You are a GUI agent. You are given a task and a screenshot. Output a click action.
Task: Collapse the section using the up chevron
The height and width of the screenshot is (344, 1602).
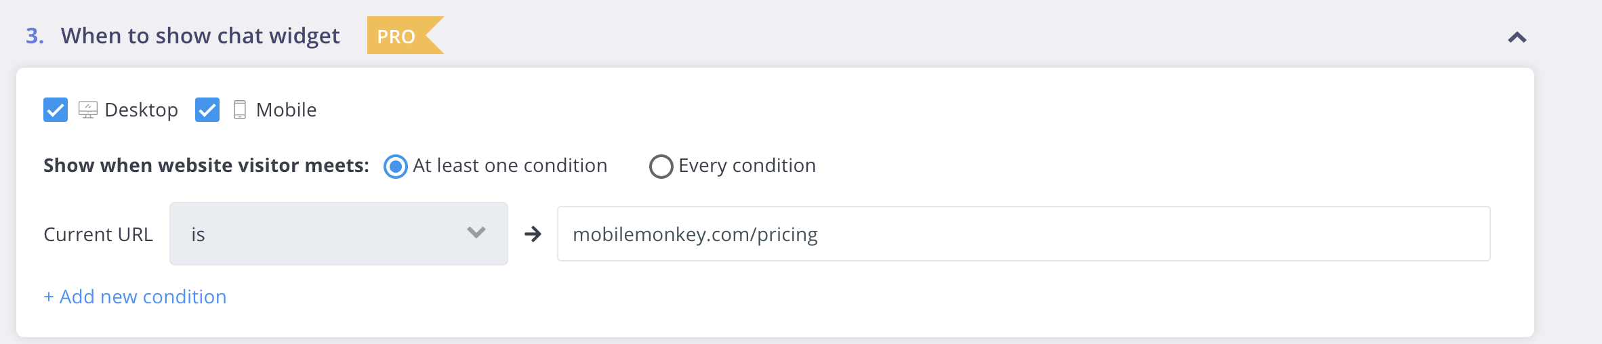1517,37
